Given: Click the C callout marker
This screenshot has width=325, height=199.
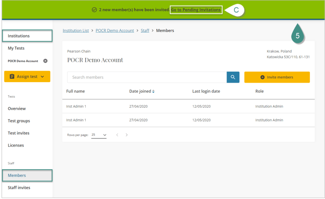Looking at the screenshot, I should point(236,10).
